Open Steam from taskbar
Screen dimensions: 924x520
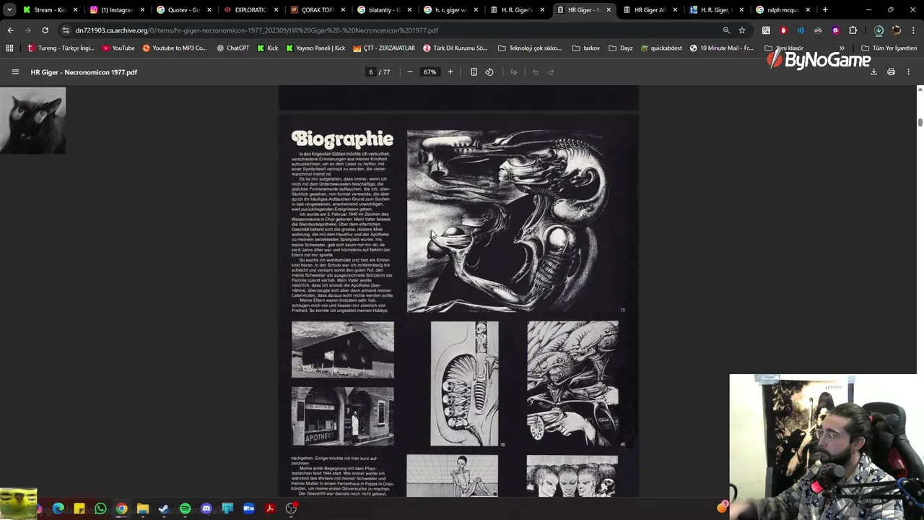(x=164, y=508)
